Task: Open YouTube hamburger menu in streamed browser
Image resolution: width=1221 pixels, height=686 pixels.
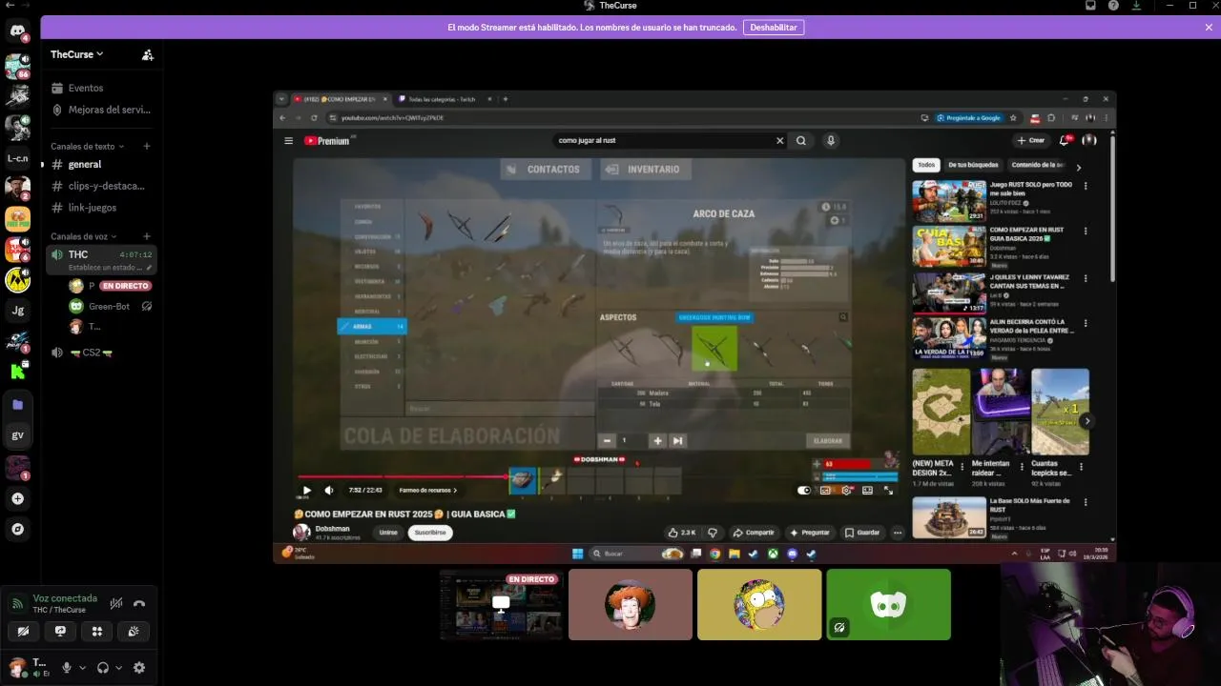Action: (x=288, y=141)
